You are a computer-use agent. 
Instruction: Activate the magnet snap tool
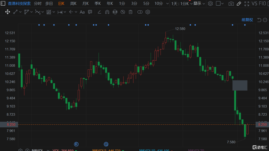point(107,12)
